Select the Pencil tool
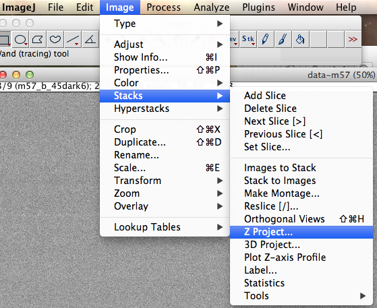 point(266,39)
